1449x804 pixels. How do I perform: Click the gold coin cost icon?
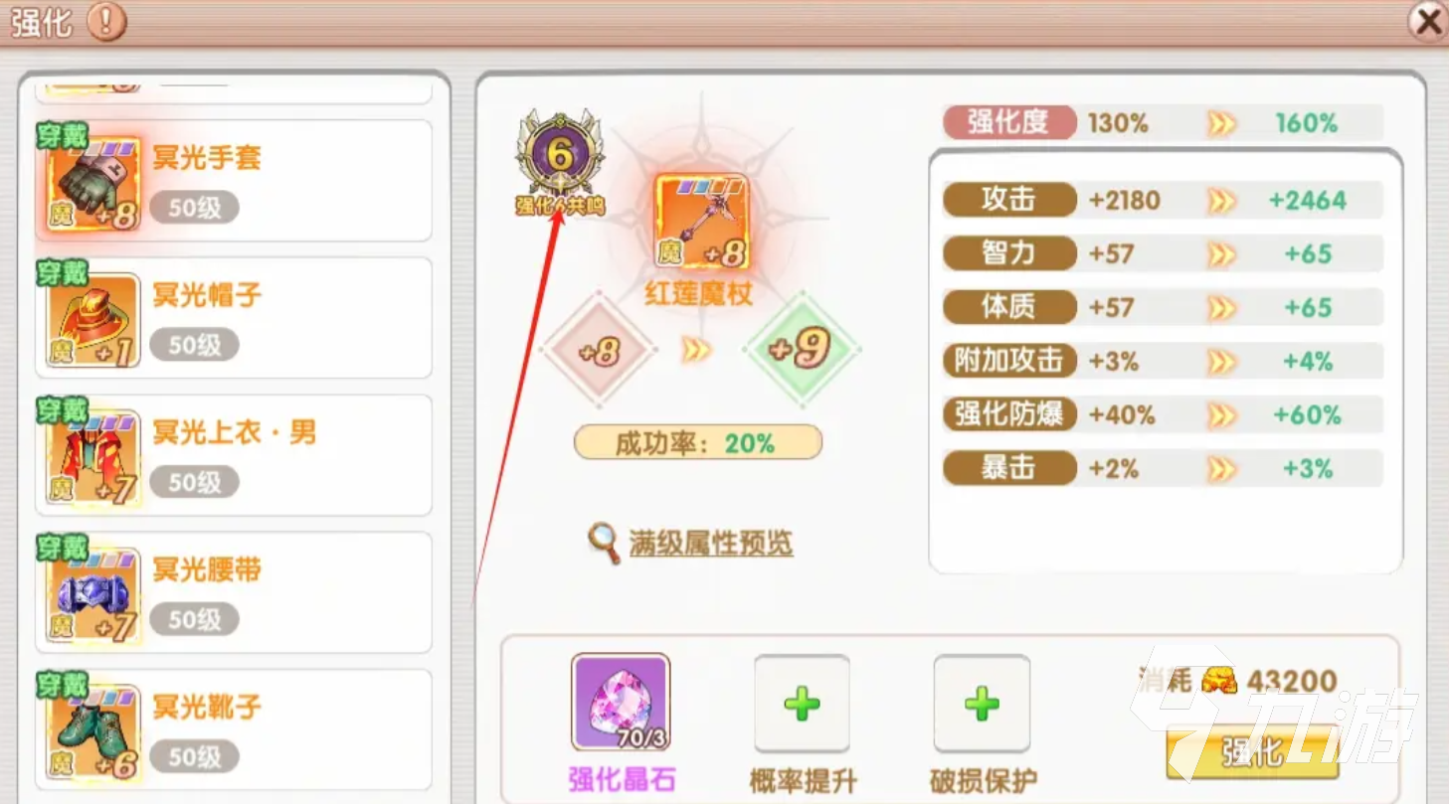pos(1217,680)
